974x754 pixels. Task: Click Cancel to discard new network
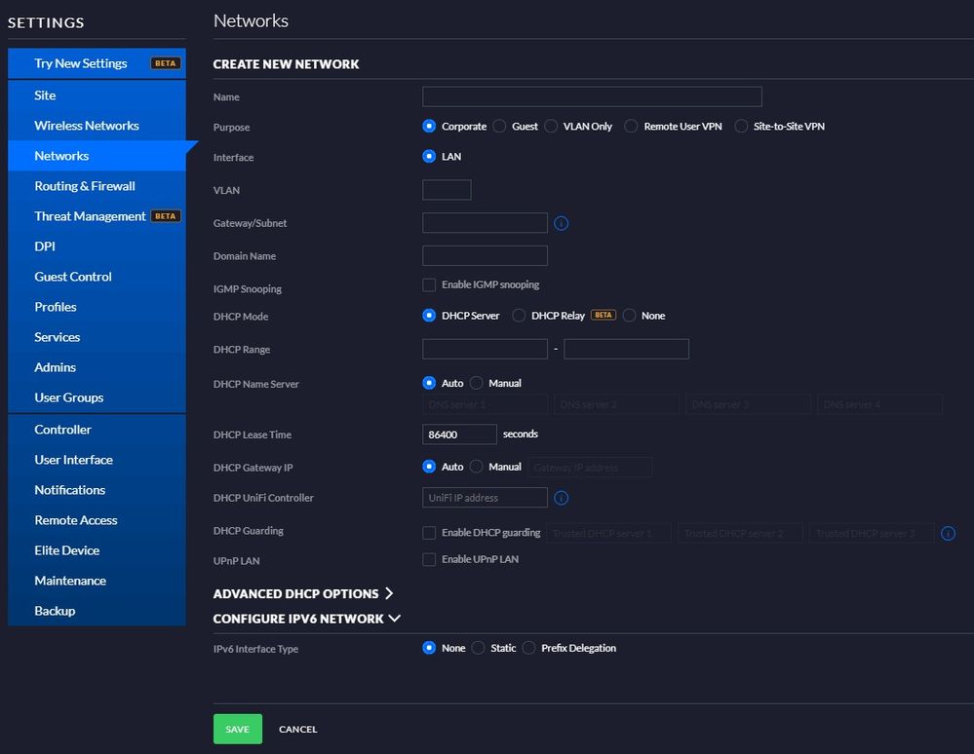tap(297, 729)
